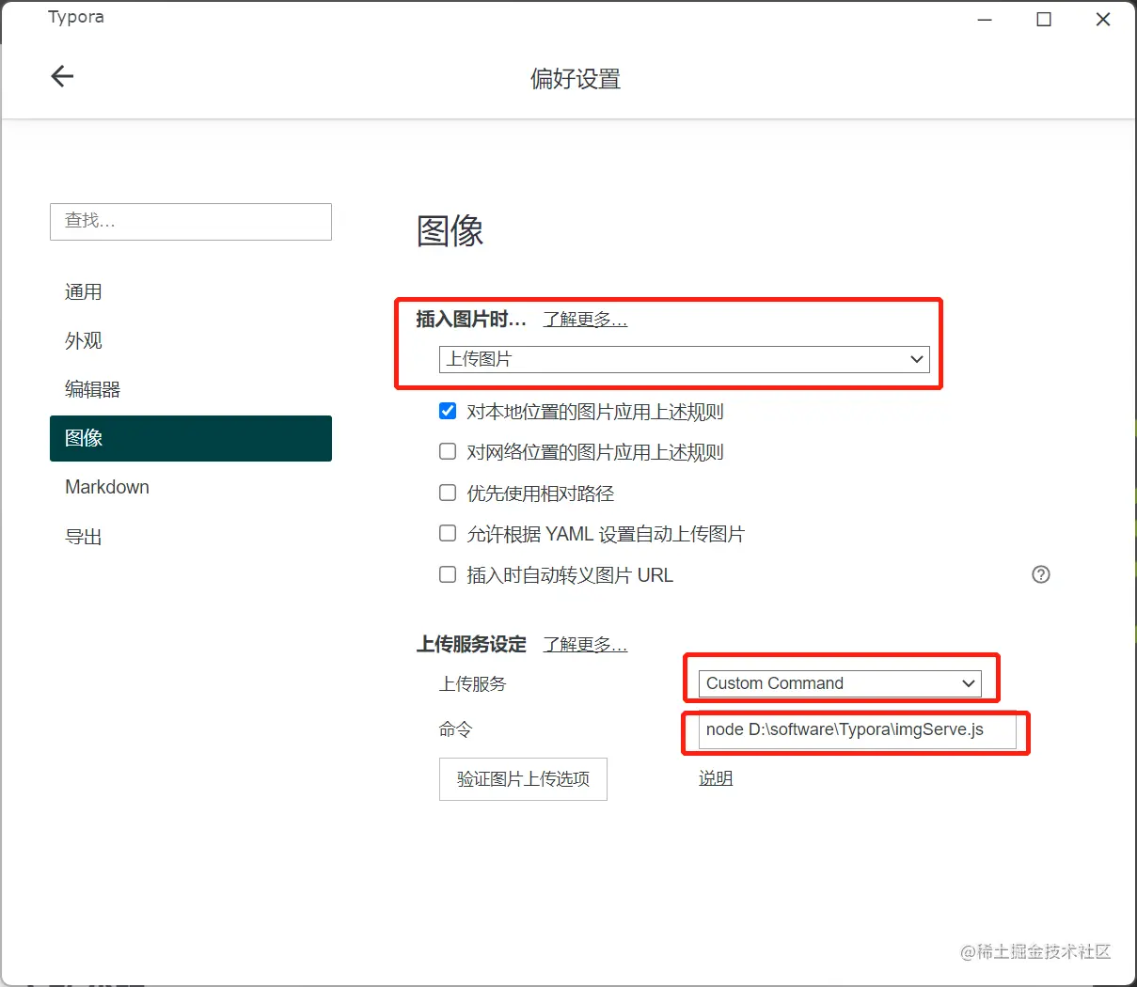The image size is (1137, 987).
Task: Enable 优先使用相对路径 checkbox
Action: point(448,493)
